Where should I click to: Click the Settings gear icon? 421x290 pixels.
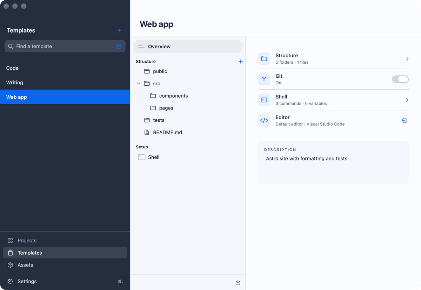point(11,282)
